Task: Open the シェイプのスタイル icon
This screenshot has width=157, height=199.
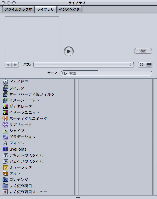Action: 5,161
